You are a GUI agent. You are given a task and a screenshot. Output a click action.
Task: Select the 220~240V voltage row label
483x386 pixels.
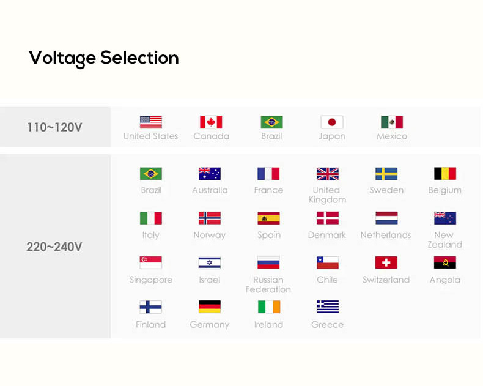(54, 247)
